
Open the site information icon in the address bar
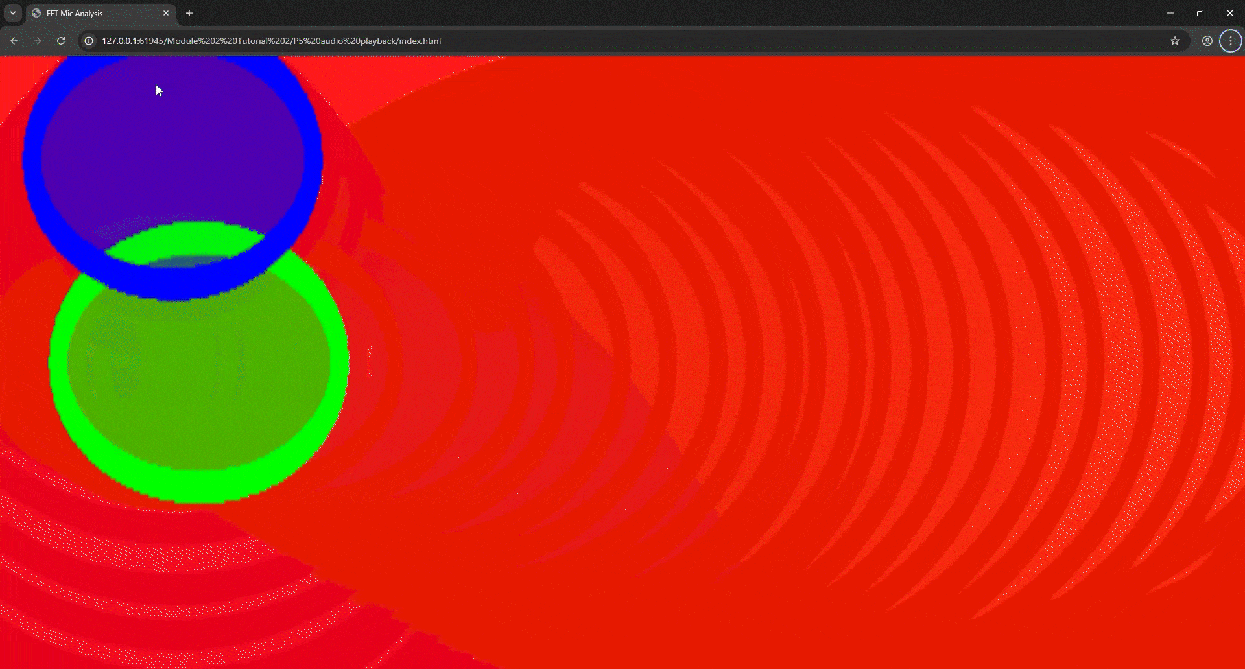tap(88, 40)
